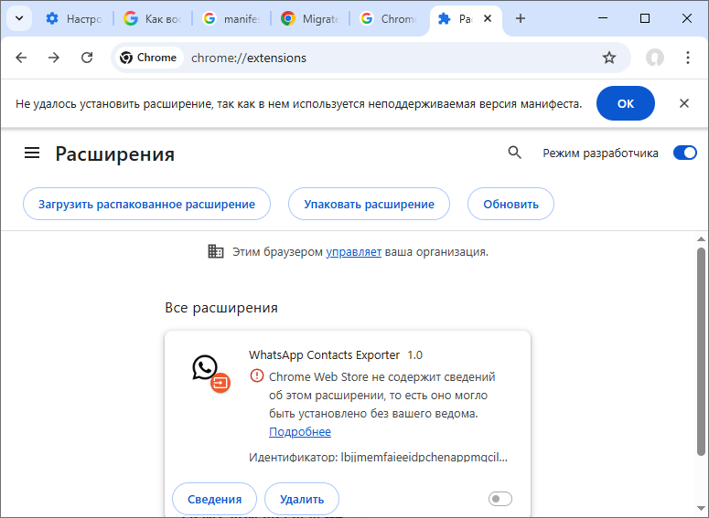The image size is (709, 518).
Task: Open the Подробнее link
Action: [300, 432]
